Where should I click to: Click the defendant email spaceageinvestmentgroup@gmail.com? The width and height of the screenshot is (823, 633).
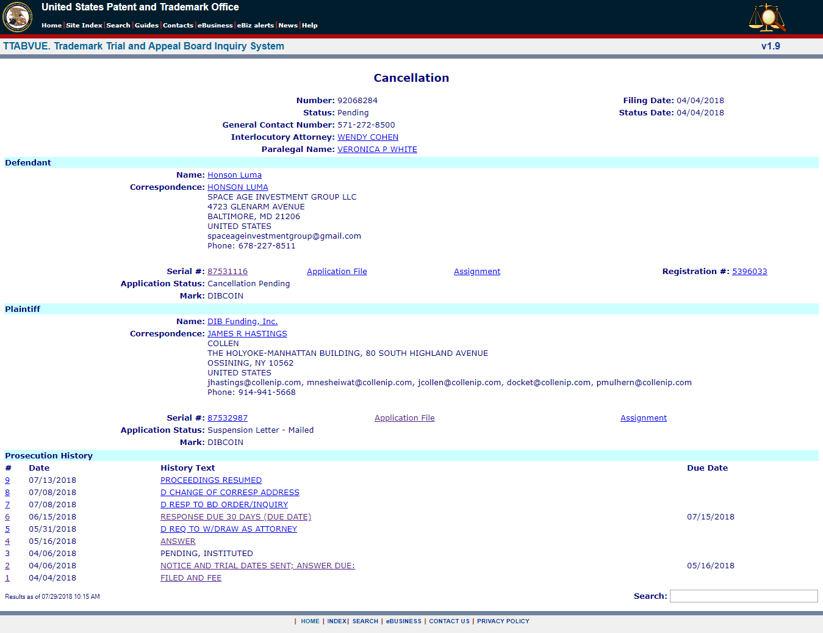point(284,236)
